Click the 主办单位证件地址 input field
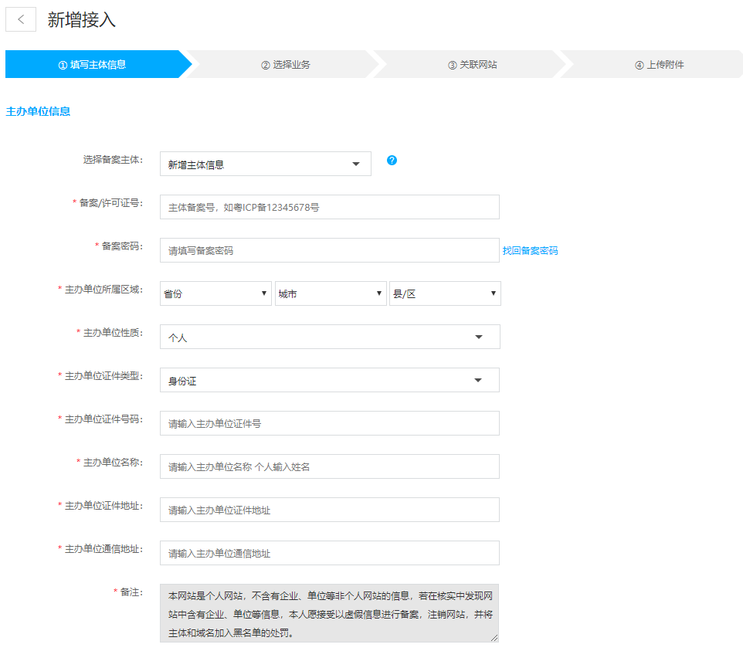Image resolution: width=743 pixels, height=651 pixels. (x=329, y=510)
